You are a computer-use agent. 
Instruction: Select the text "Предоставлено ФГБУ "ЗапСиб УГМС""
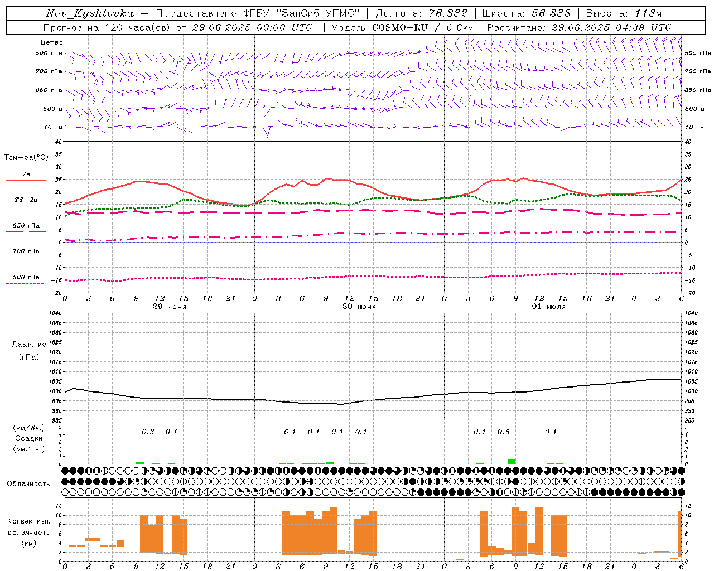258,13
